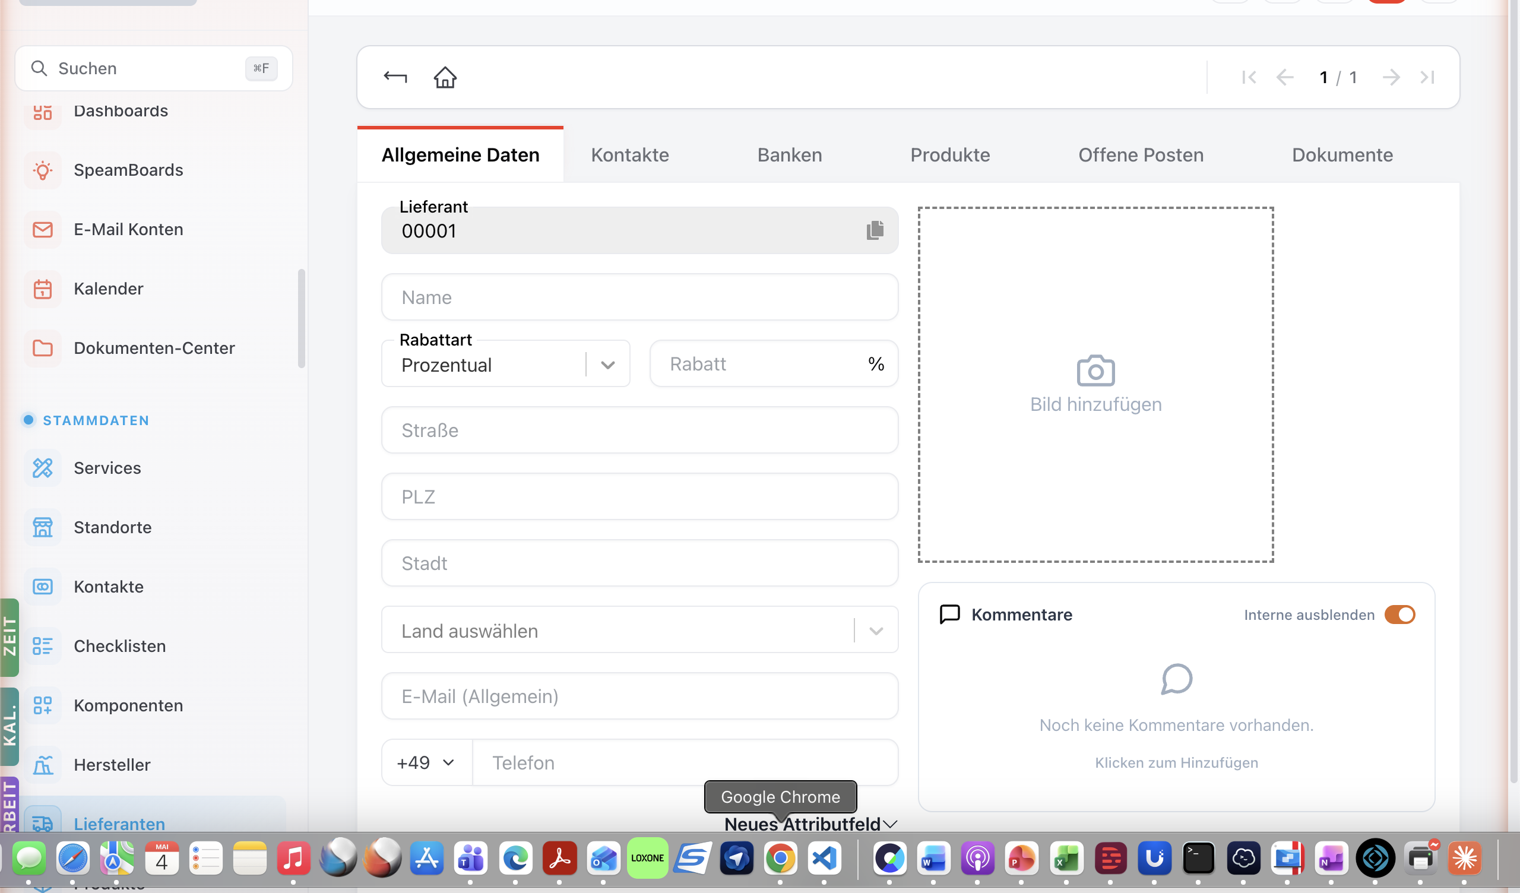Focus the PLZ input field
The width and height of the screenshot is (1520, 893).
(x=639, y=496)
